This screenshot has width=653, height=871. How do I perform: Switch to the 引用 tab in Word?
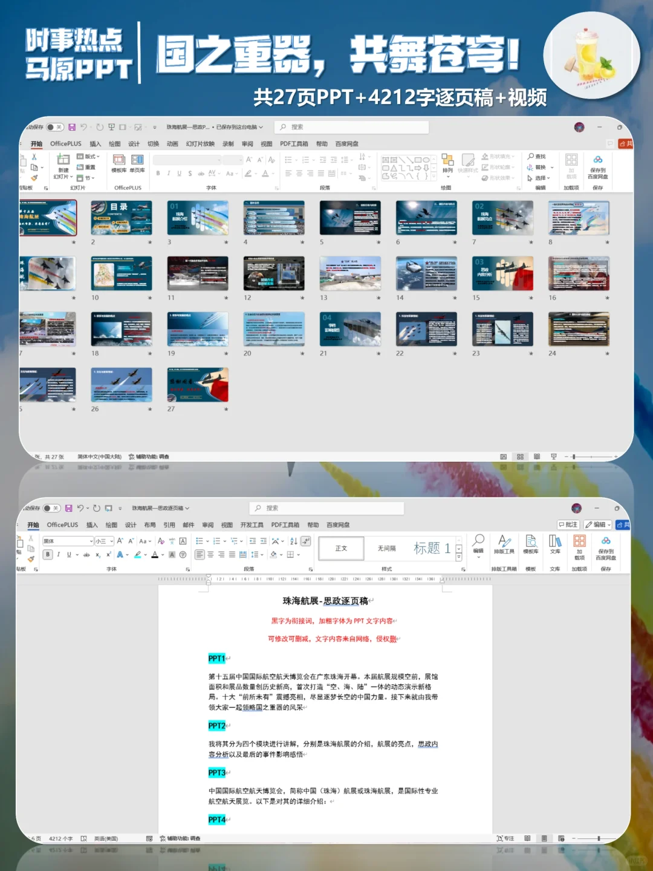[x=169, y=525]
